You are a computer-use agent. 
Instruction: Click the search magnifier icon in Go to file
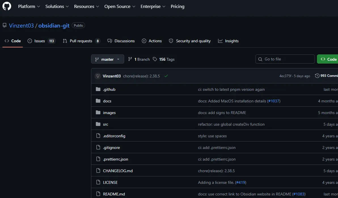point(260,59)
